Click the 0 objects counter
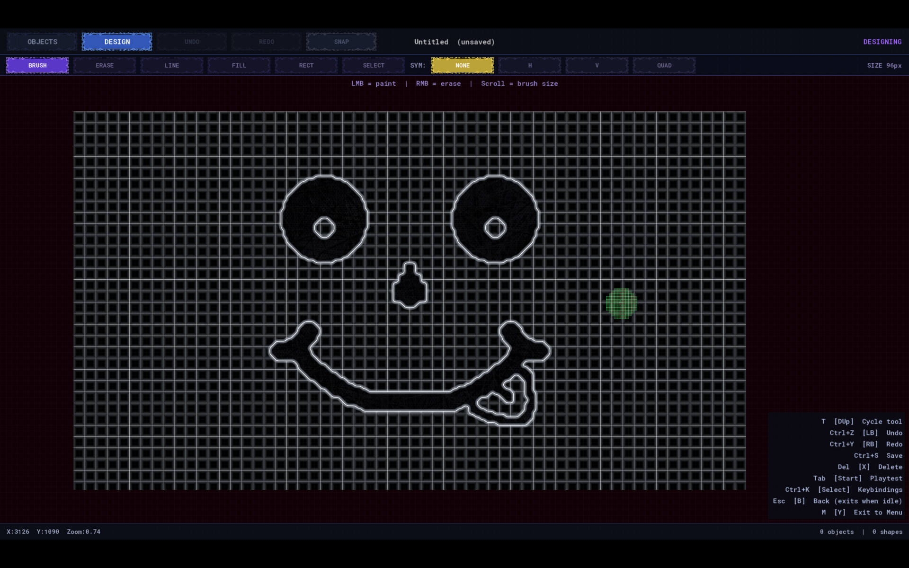The height and width of the screenshot is (568, 909). (837, 532)
